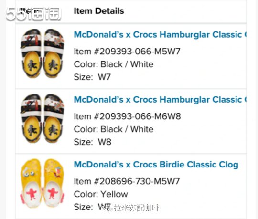Click item number 209393-066-M6W8 text
This screenshot has width=258, height=219.
point(127,116)
